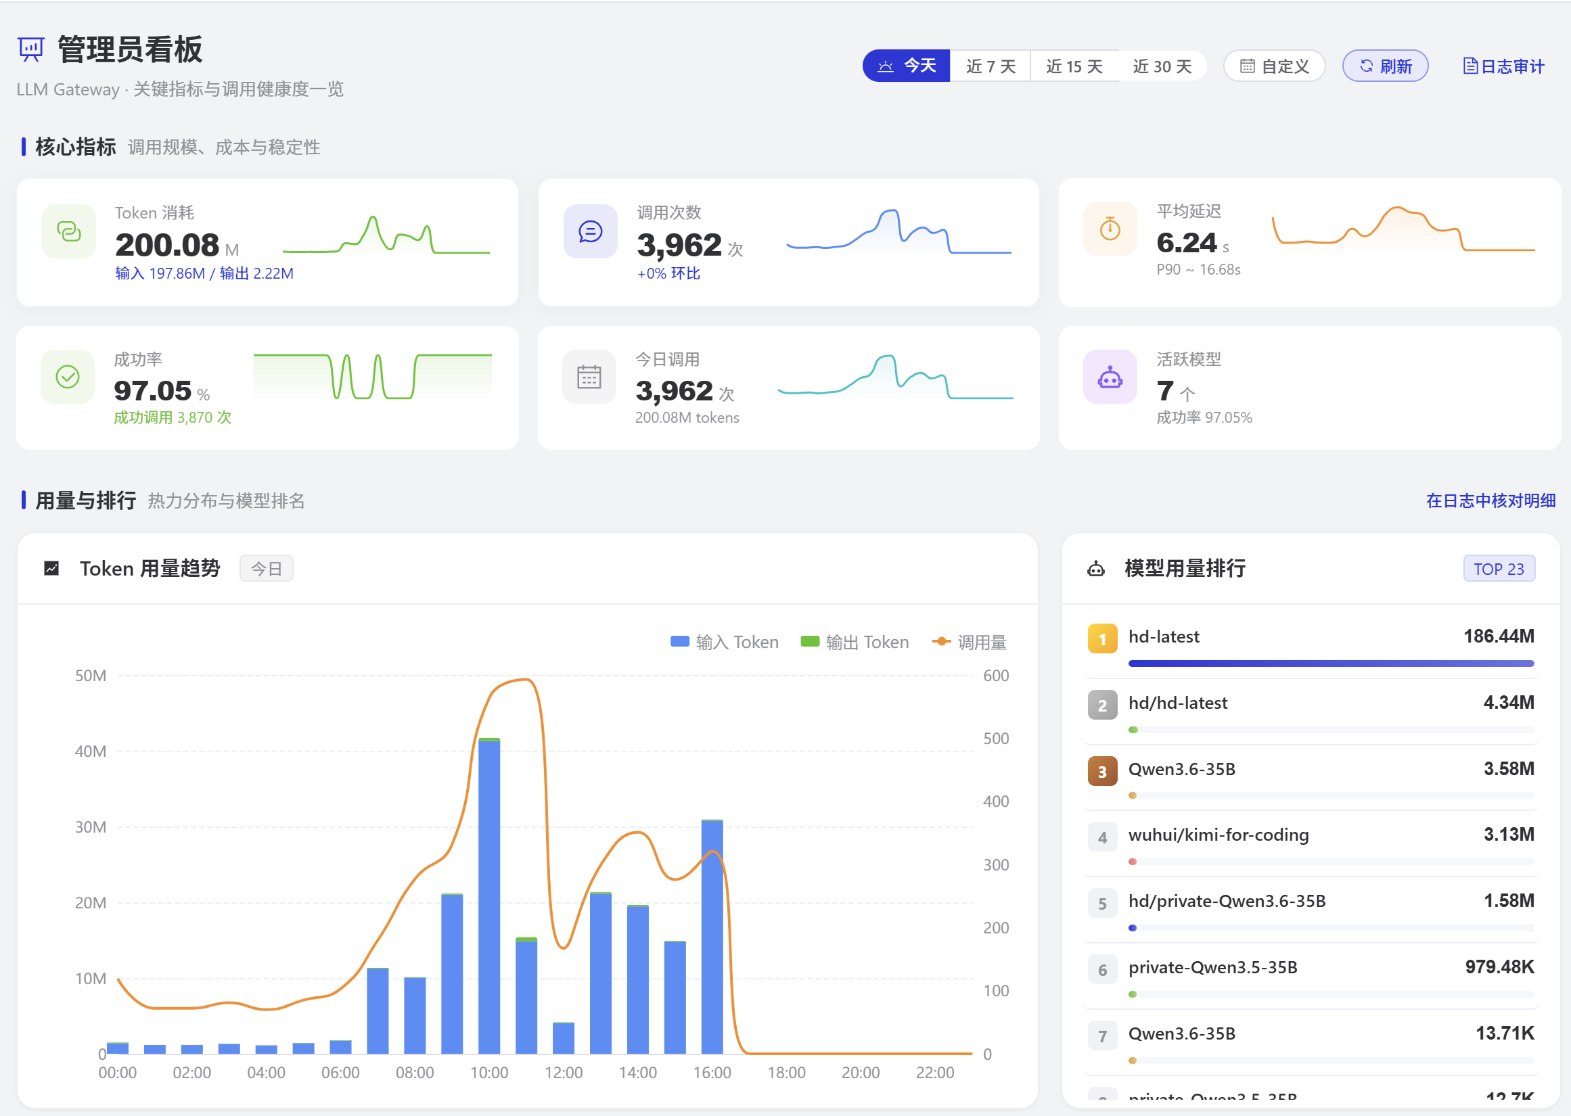Image resolution: width=1571 pixels, height=1116 pixels.
Task: Click hd/hd-latest usage progress bar
Action: click(x=1331, y=730)
